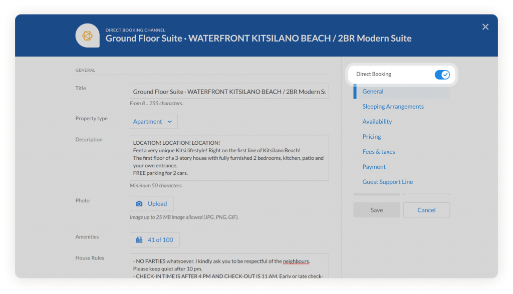Click the camera icon on the Upload button
The image size is (513, 294).
click(x=139, y=204)
